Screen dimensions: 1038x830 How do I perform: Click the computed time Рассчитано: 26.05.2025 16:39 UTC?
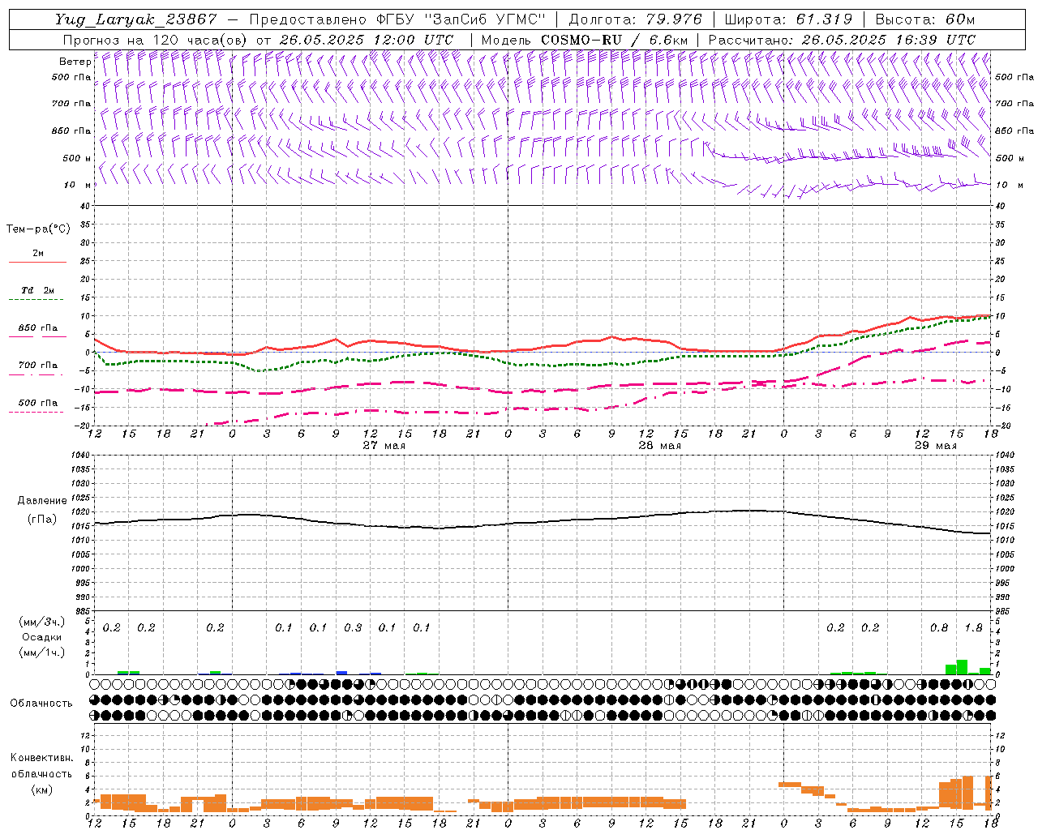click(x=842, y=40)
